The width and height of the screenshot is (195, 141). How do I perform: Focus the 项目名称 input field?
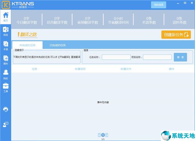click(157, 57)
